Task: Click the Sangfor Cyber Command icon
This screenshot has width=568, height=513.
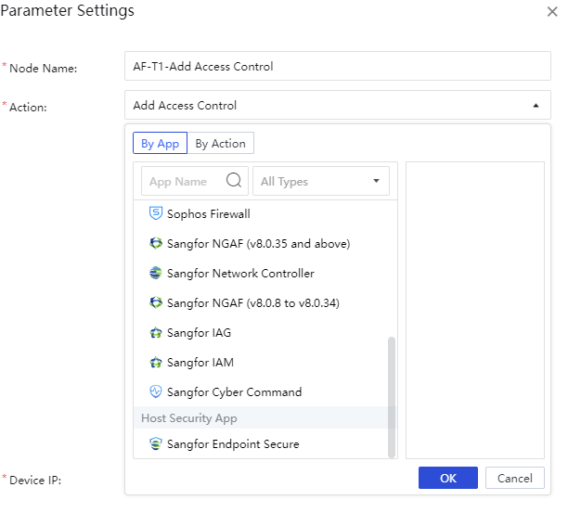Action: pos(155,392)
